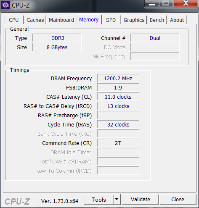The height and width of the screenshot is (208, 199).
Task: Click the 2T Command Rate value
Action: click(118, 143)
